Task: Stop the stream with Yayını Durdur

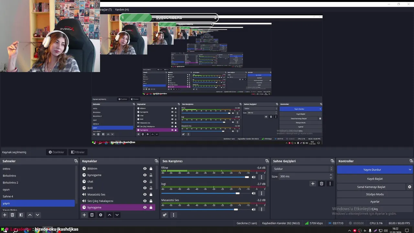Action: coord(372,170)
